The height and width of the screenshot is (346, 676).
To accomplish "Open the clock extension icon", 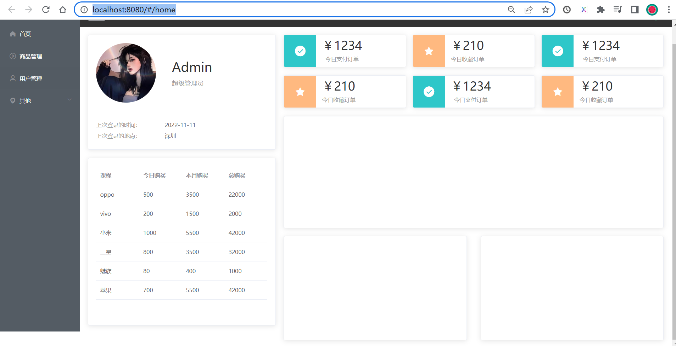I will point(567,10).
